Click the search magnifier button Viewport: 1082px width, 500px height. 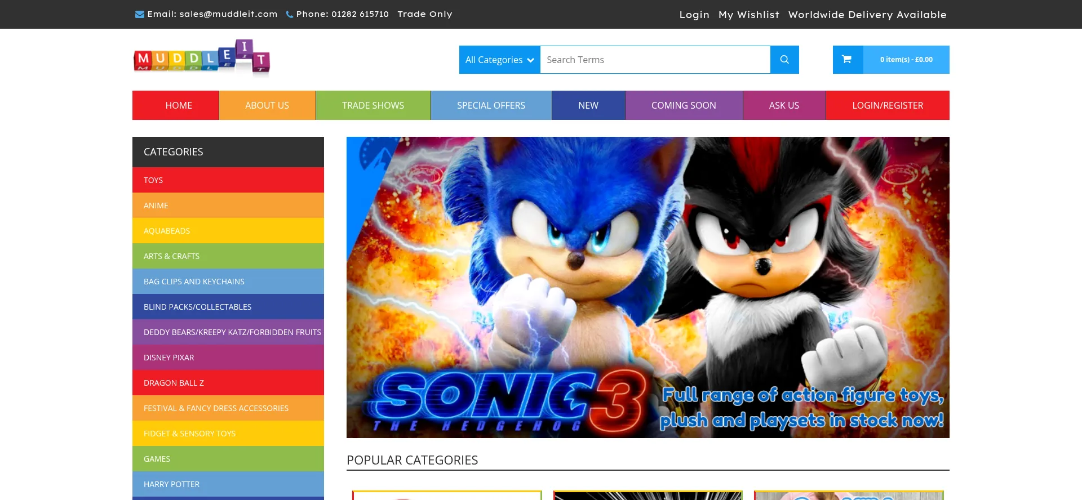784,60
